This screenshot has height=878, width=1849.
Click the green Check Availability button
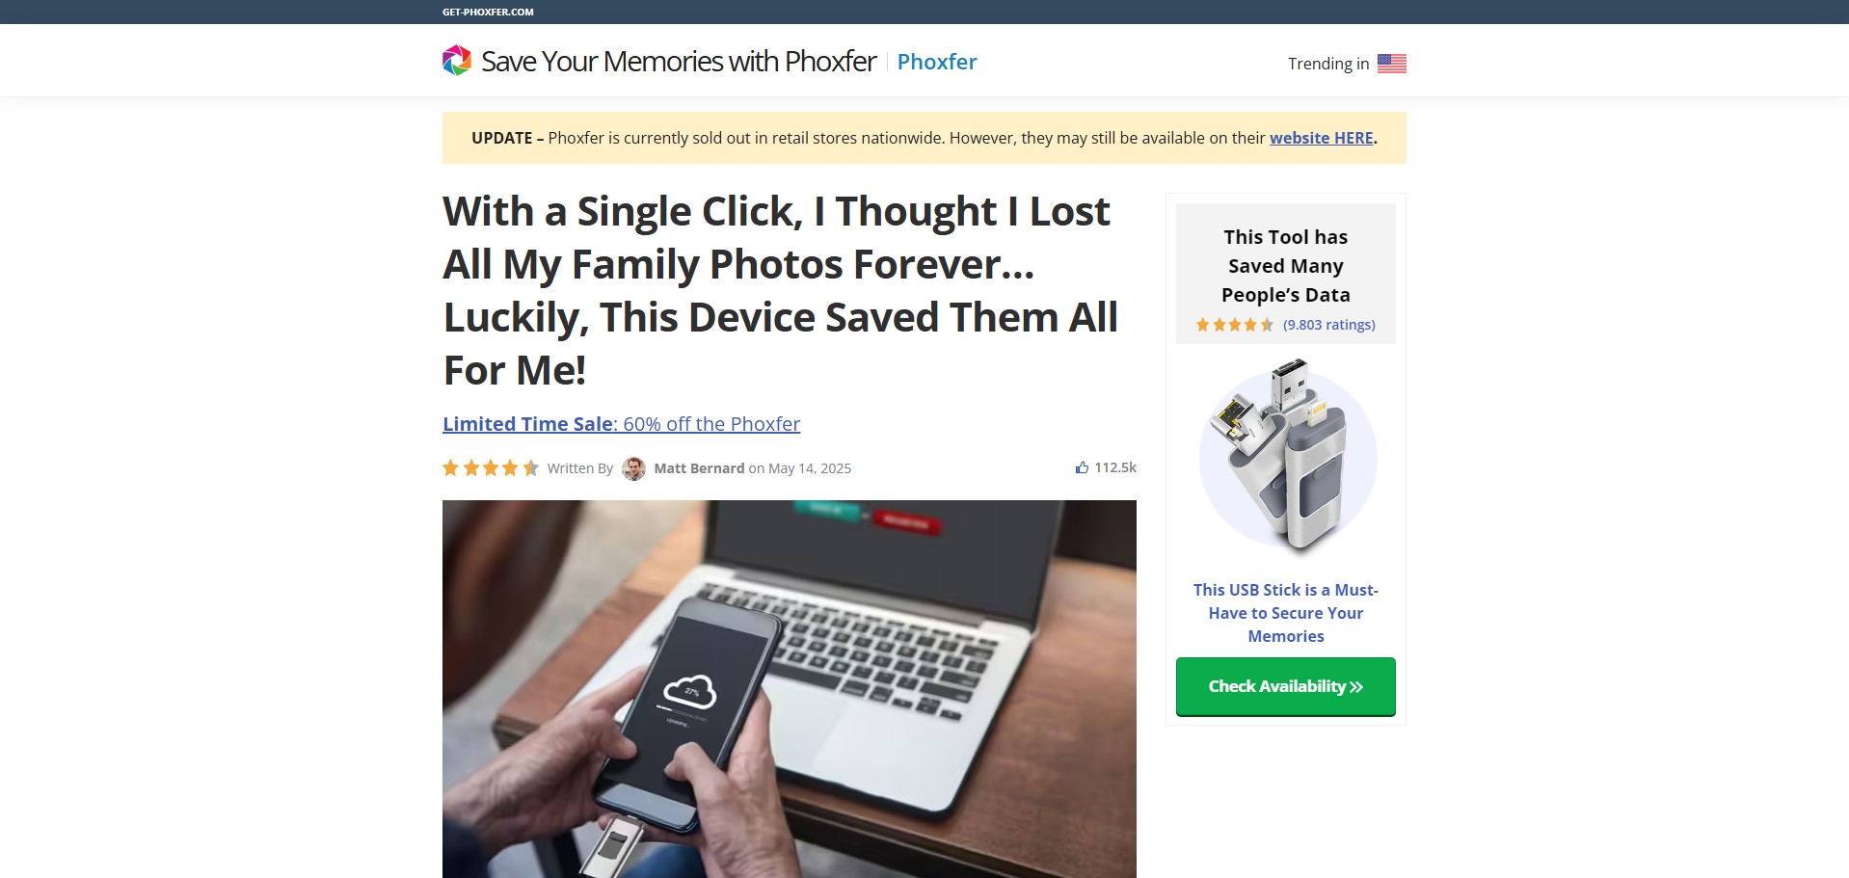tap(1286, 687)
